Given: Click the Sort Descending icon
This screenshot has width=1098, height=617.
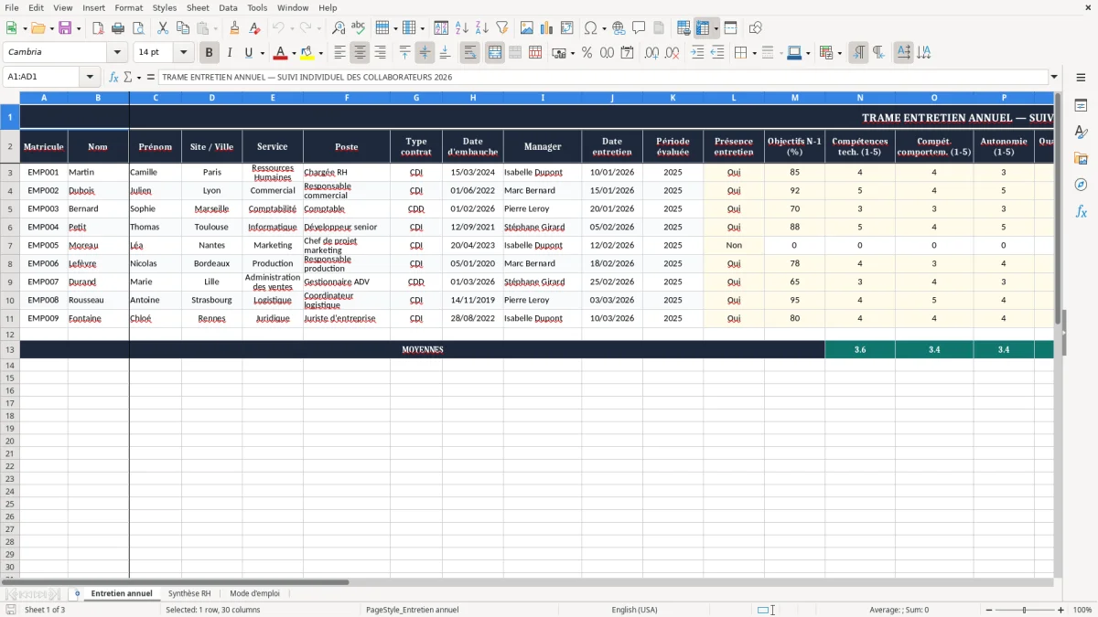Looking at the screenshot, I should pyautogui.click(x=482, y=28).
